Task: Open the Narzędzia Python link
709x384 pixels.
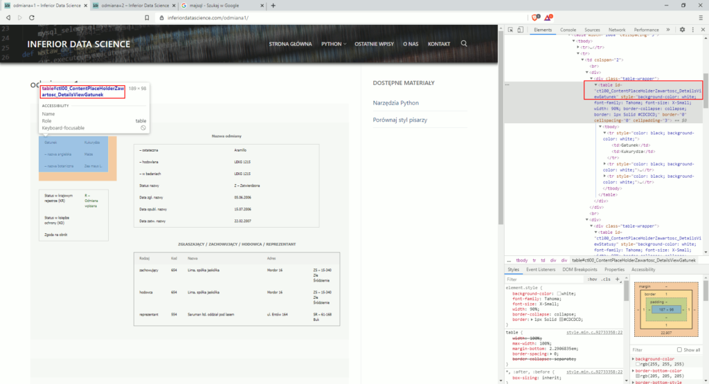Action: 395,103
